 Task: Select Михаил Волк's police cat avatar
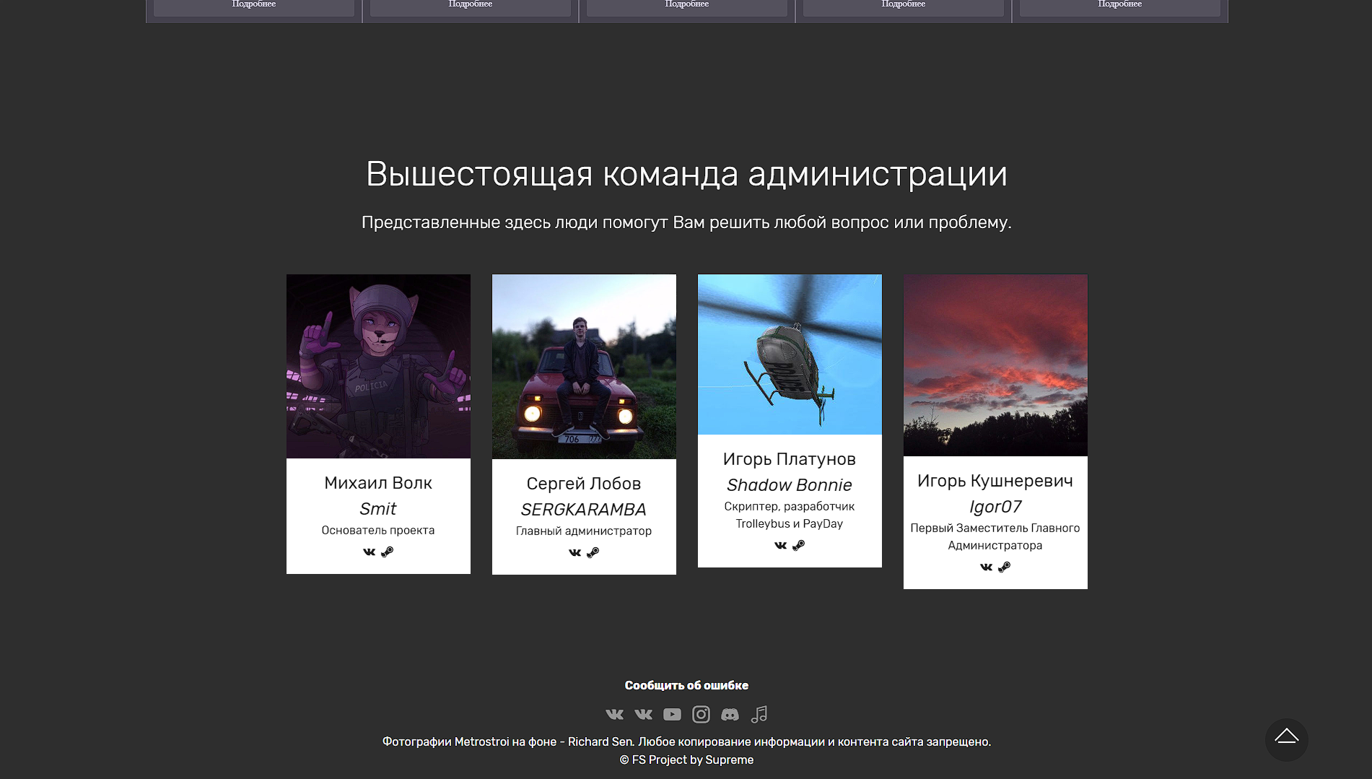378,366
